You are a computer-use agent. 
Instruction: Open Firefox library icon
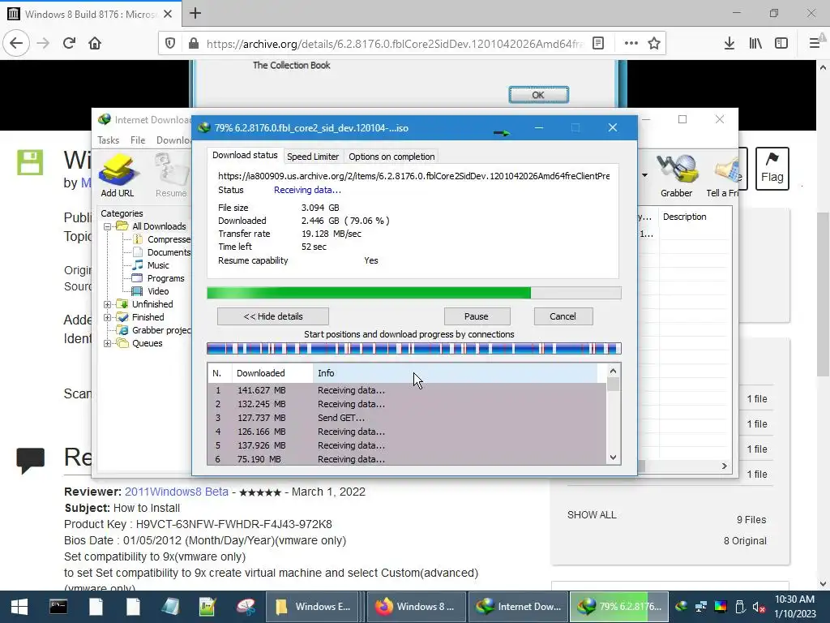[755, 44]
